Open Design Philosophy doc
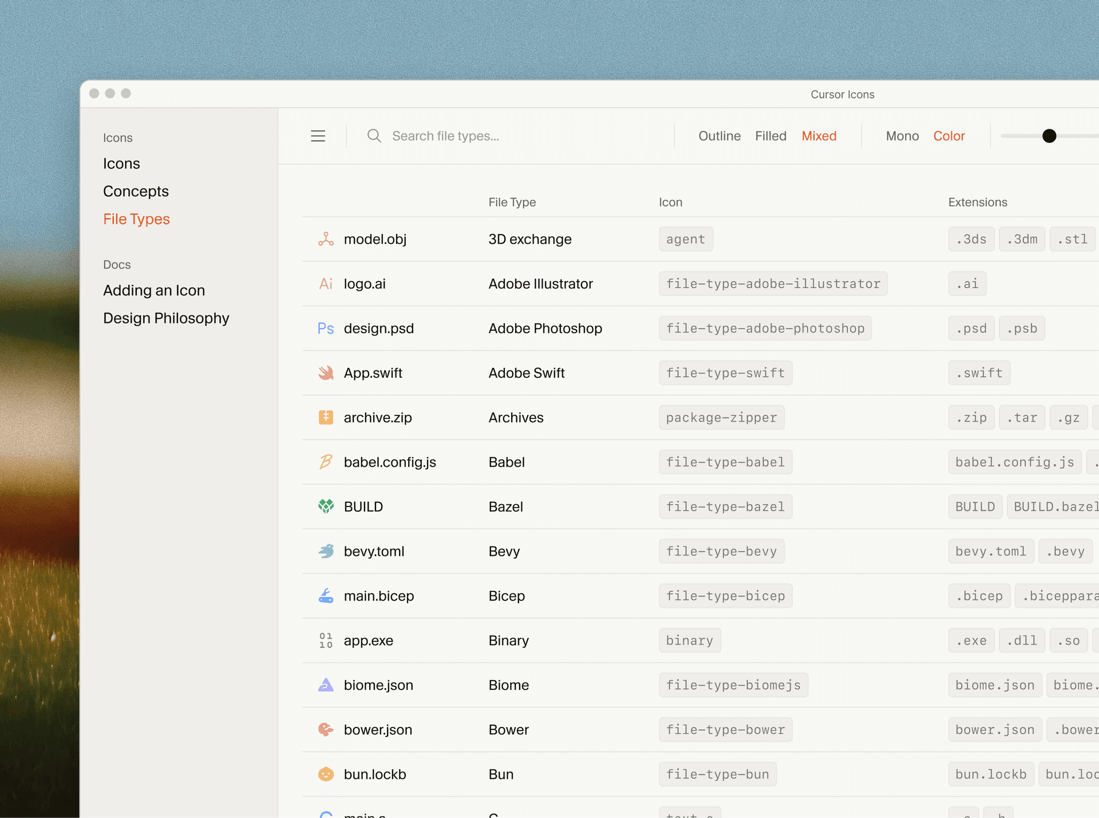 (166, 318)
